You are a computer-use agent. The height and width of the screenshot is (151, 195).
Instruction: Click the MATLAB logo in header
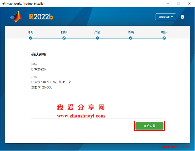coord(16,17)
